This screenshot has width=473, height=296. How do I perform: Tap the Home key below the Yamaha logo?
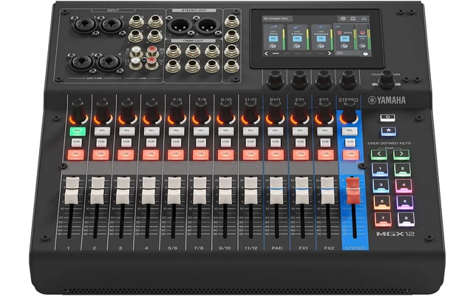pos(388,131)
